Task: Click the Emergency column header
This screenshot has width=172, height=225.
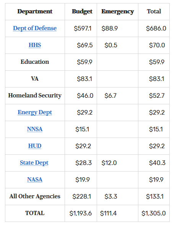Action: 118,11
